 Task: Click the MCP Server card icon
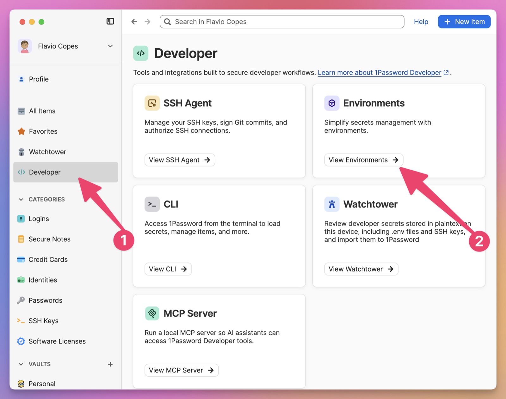pos(152,313)
